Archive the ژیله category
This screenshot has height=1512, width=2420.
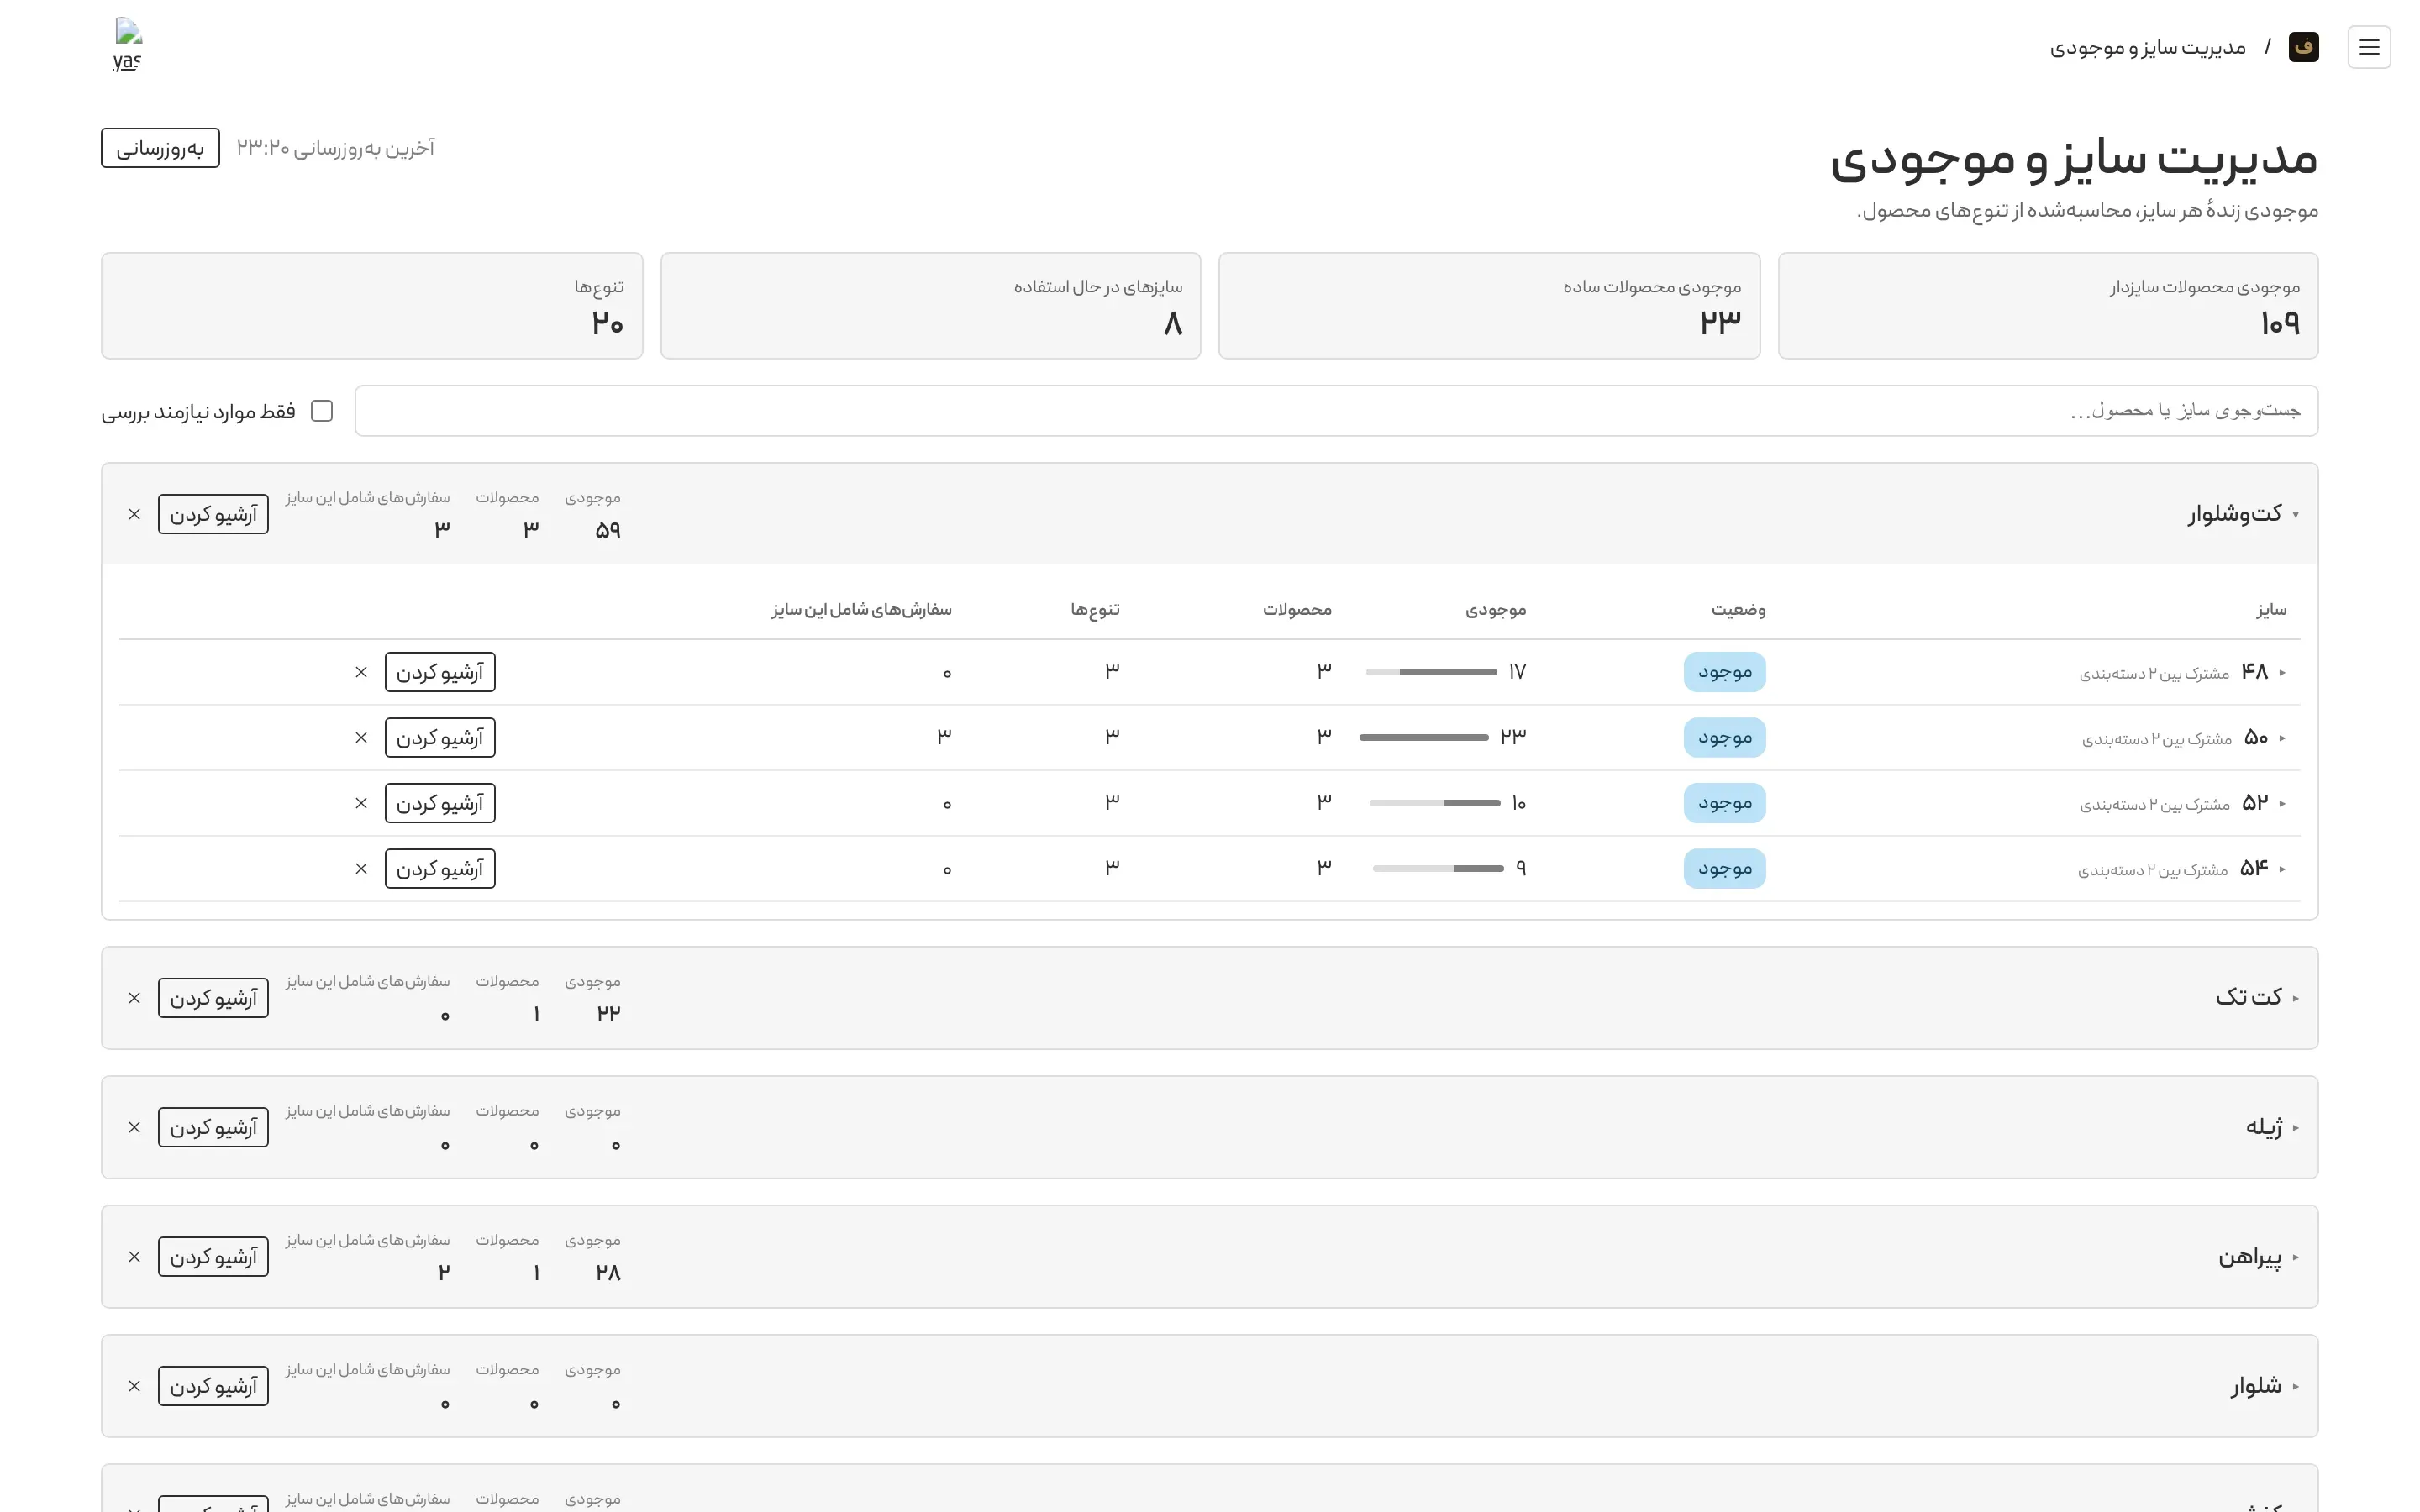(213, 1127)
